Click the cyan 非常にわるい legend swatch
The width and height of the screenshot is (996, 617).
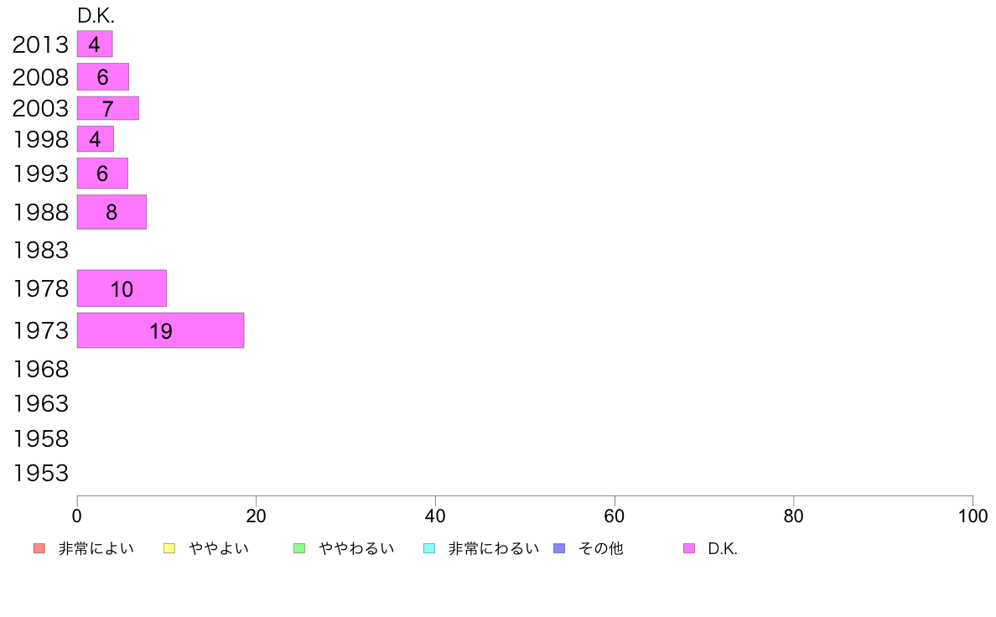pyautogui.click(x=429, y=548)
